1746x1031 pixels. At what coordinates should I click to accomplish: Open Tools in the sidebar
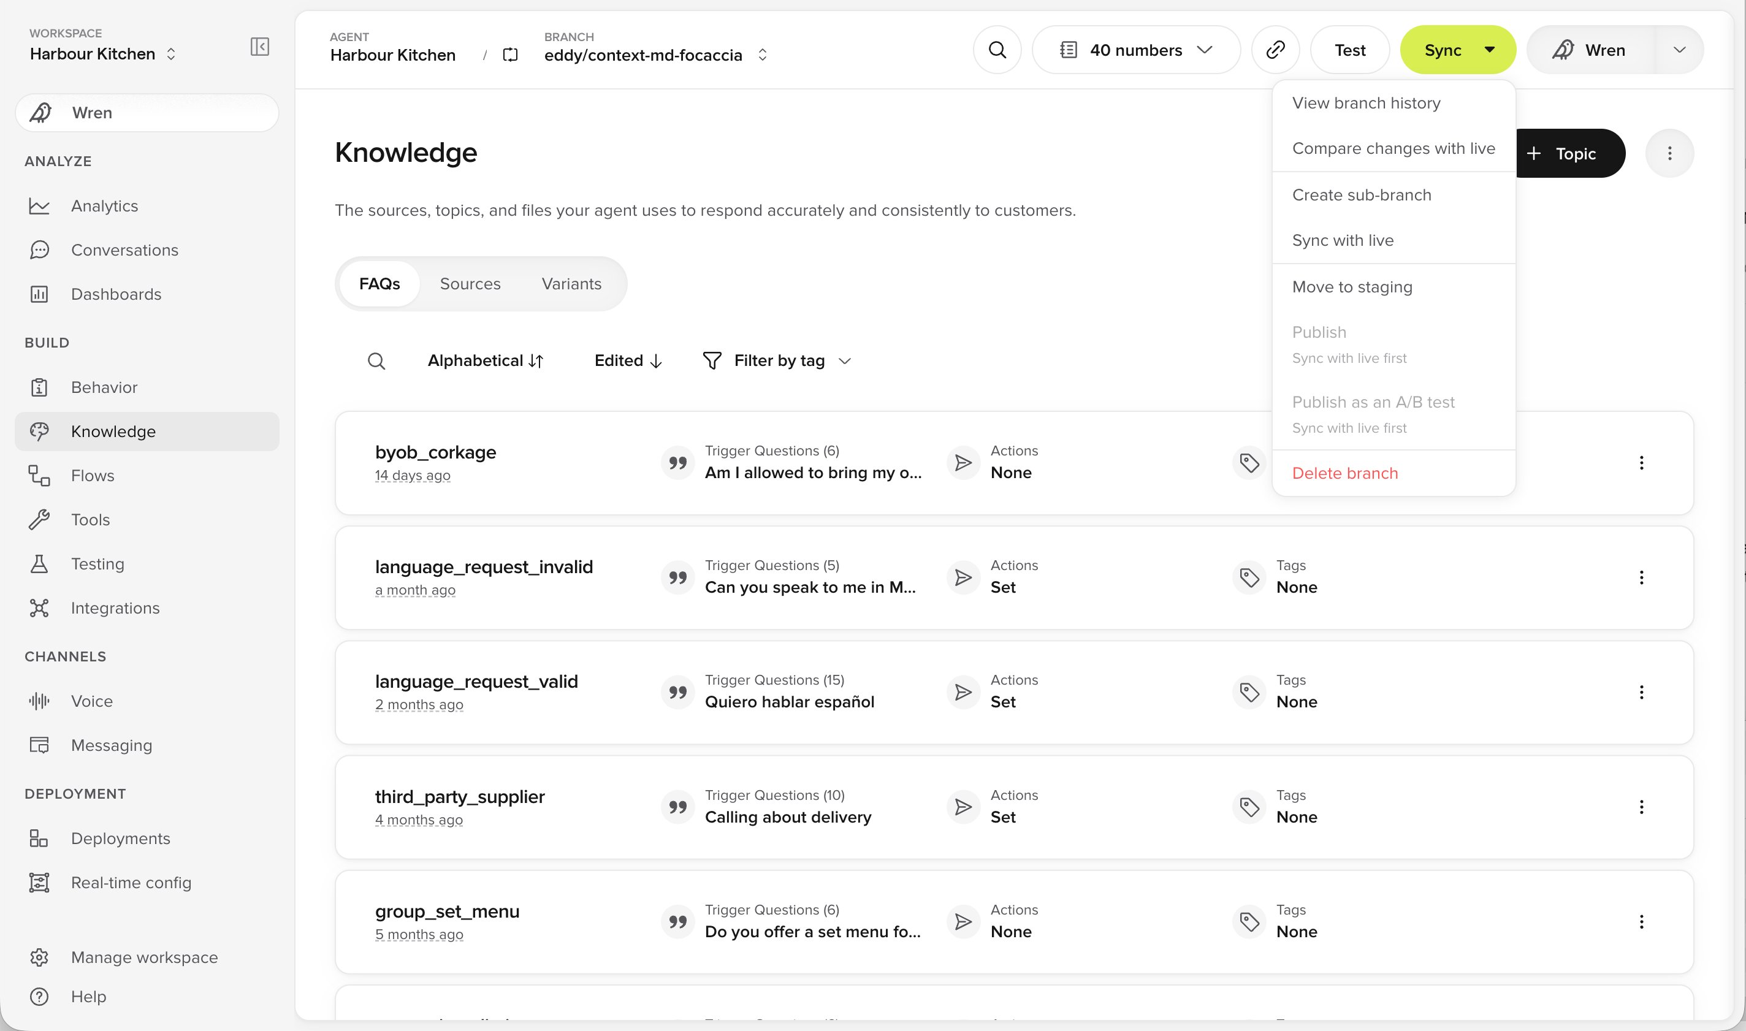(147, 520)
